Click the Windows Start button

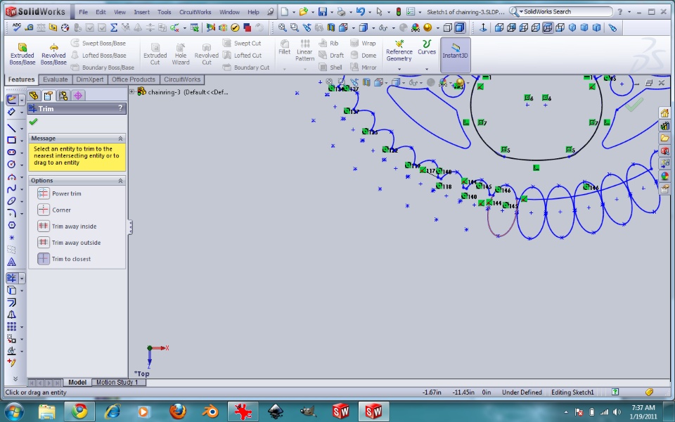tap(13, 411)
